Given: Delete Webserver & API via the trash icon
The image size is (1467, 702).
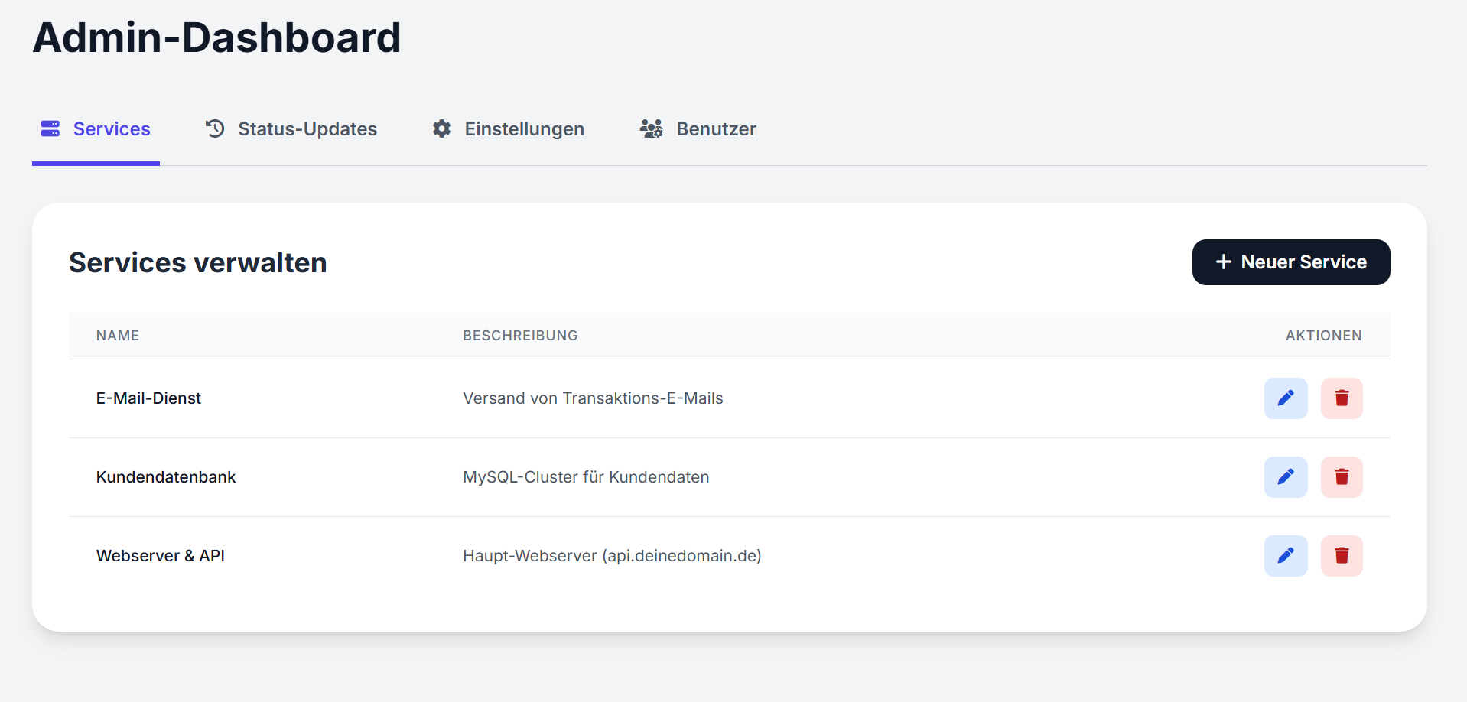Looking at the screenshot, I should click(x=1341, y=555).
